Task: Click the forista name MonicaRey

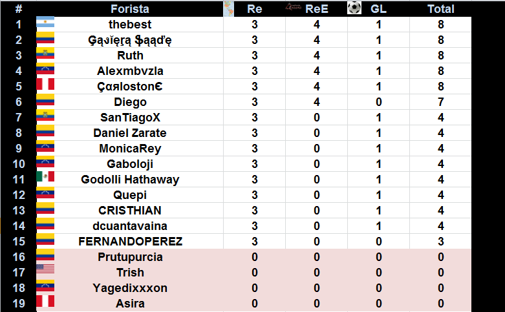Action: [130, 149]
